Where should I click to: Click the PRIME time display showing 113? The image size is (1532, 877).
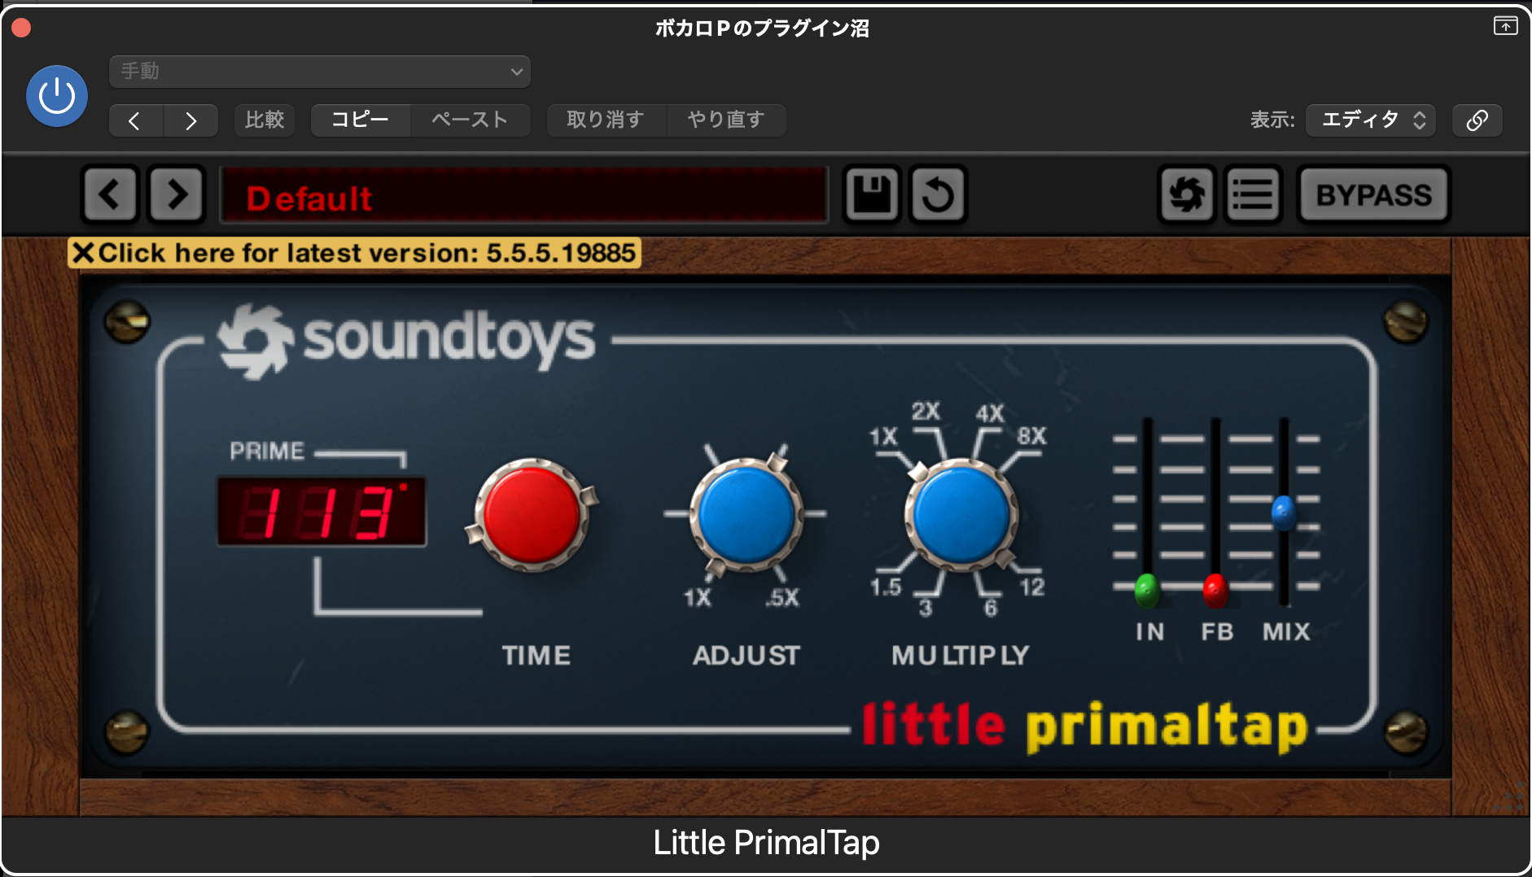point(322,512)
